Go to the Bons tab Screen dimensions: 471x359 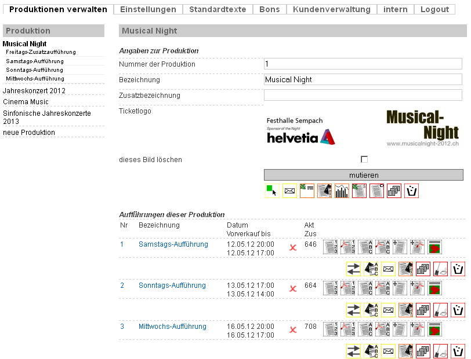(270, 9)
